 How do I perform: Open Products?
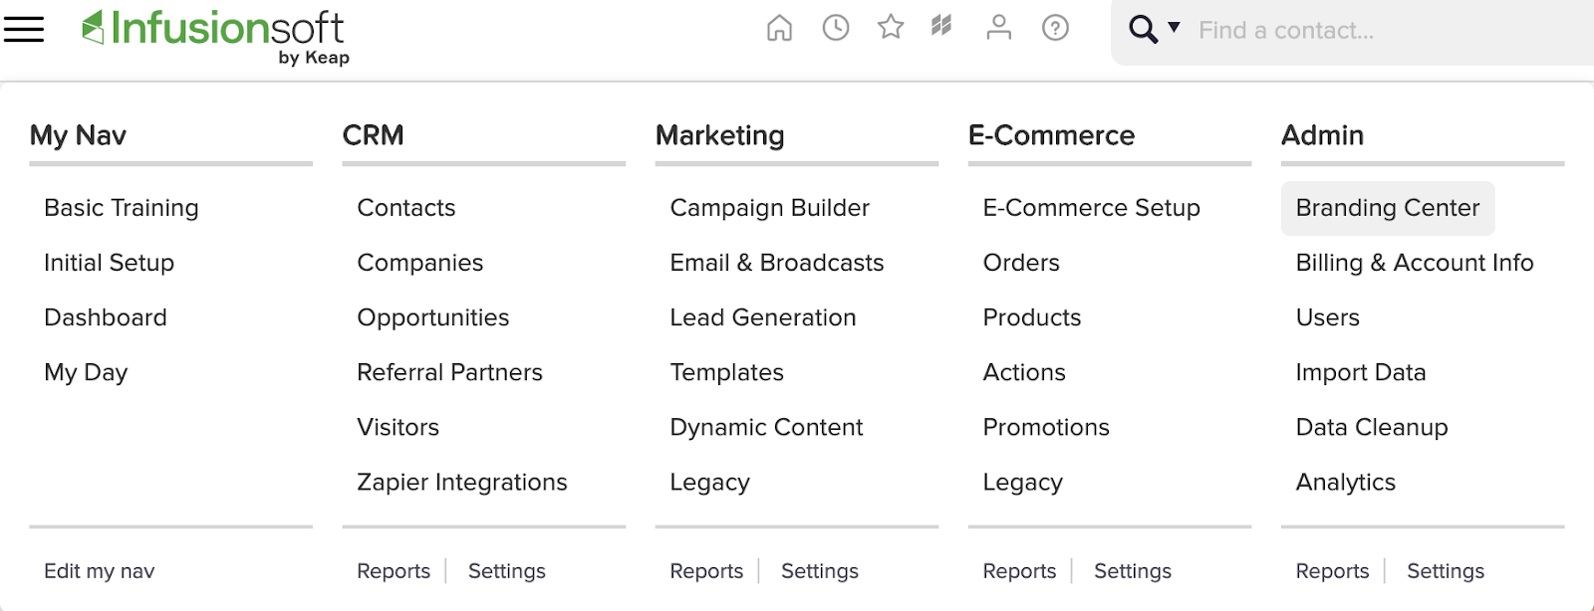1032,317
